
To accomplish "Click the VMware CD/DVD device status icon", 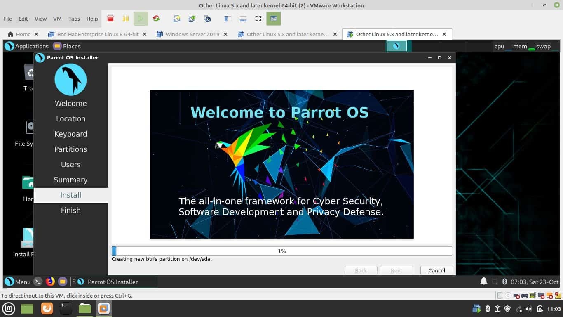I will (x=508, y=296).
